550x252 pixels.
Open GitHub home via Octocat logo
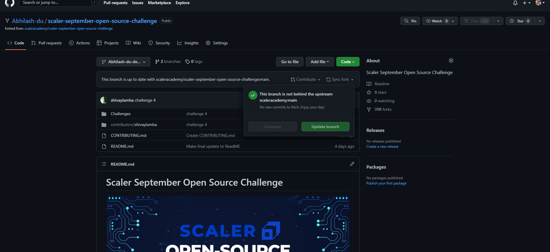tap(10, 3)
